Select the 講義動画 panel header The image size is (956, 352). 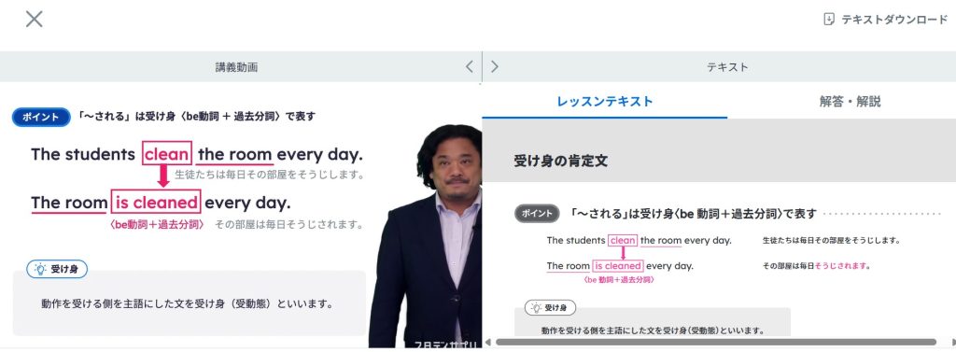[x=236, y=67]
